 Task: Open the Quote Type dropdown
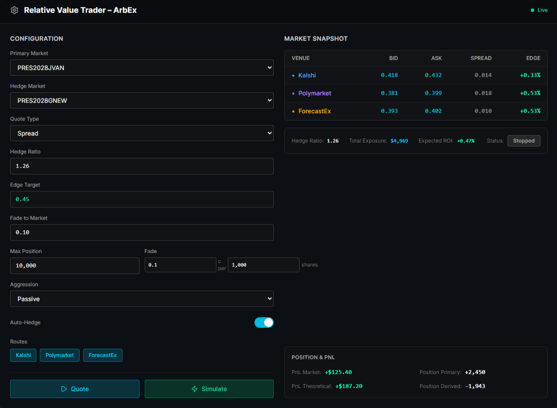click(142, 133)
